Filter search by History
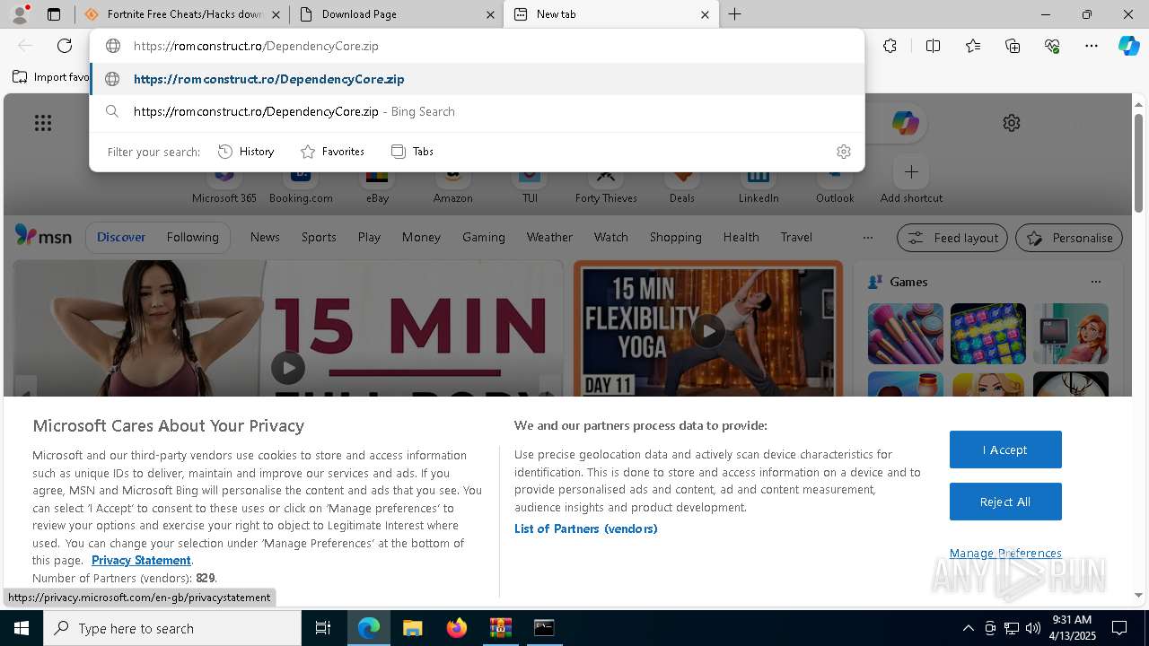The image size is (1149, 646). coord(246,152)
